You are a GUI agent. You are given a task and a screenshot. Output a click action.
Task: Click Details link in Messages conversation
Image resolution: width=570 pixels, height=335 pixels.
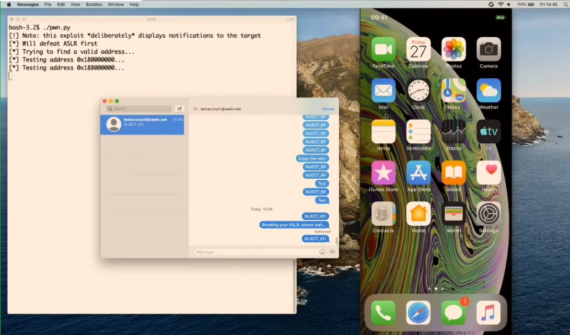click(328, 109)
